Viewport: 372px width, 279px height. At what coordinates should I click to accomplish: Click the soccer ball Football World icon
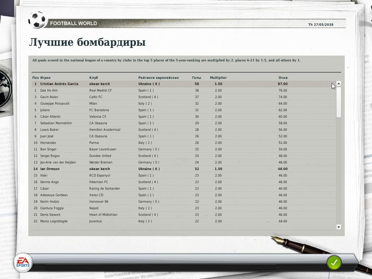click(x=37, y=20)
